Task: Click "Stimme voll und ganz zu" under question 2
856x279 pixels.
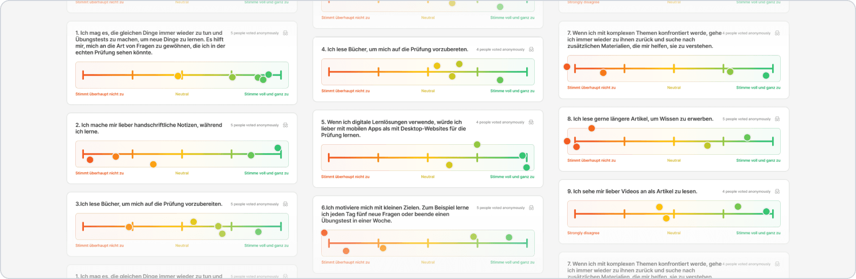Action: (266, 173)
